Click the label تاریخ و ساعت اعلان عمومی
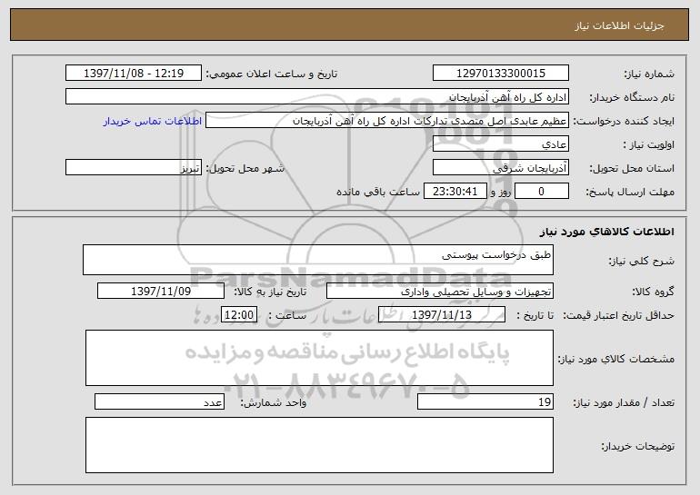700x495 pixels. tap(272, 74)
